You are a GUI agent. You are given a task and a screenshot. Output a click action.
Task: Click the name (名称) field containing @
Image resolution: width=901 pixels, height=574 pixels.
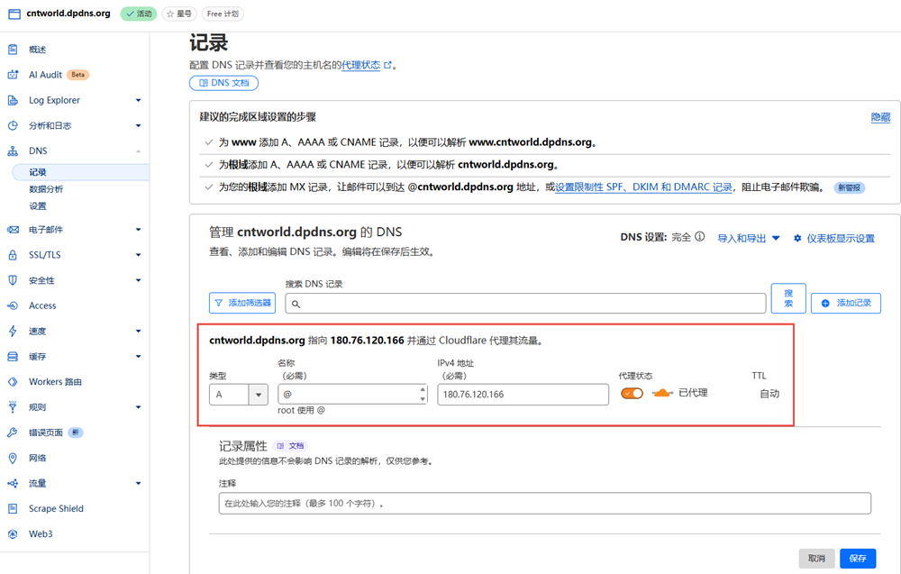[352, 394]
